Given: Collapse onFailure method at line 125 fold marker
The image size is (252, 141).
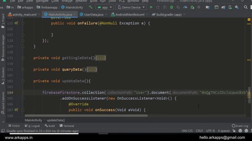Looking at the screenshot, I should [23, 23].
